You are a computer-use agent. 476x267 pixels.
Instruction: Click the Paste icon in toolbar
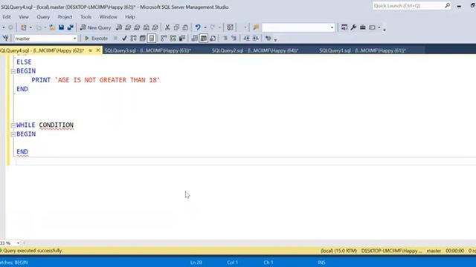(185, 27)
